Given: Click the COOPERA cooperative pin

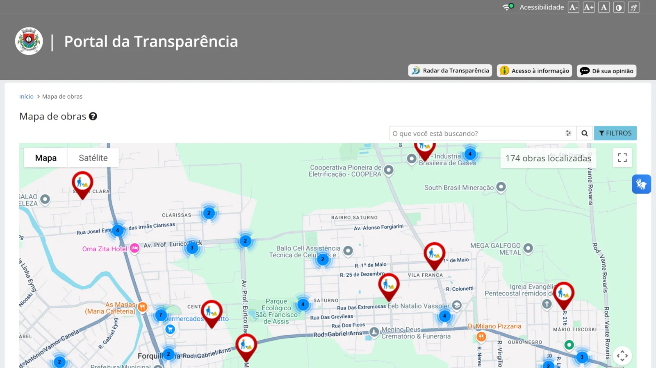Looking at the screenshot, I should pyautogui.click(x=389, y=169).
